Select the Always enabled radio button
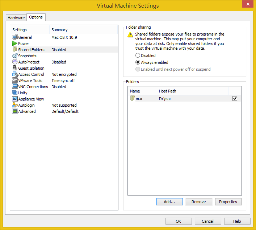Screen dimensions: 256x230 (138, 62)
